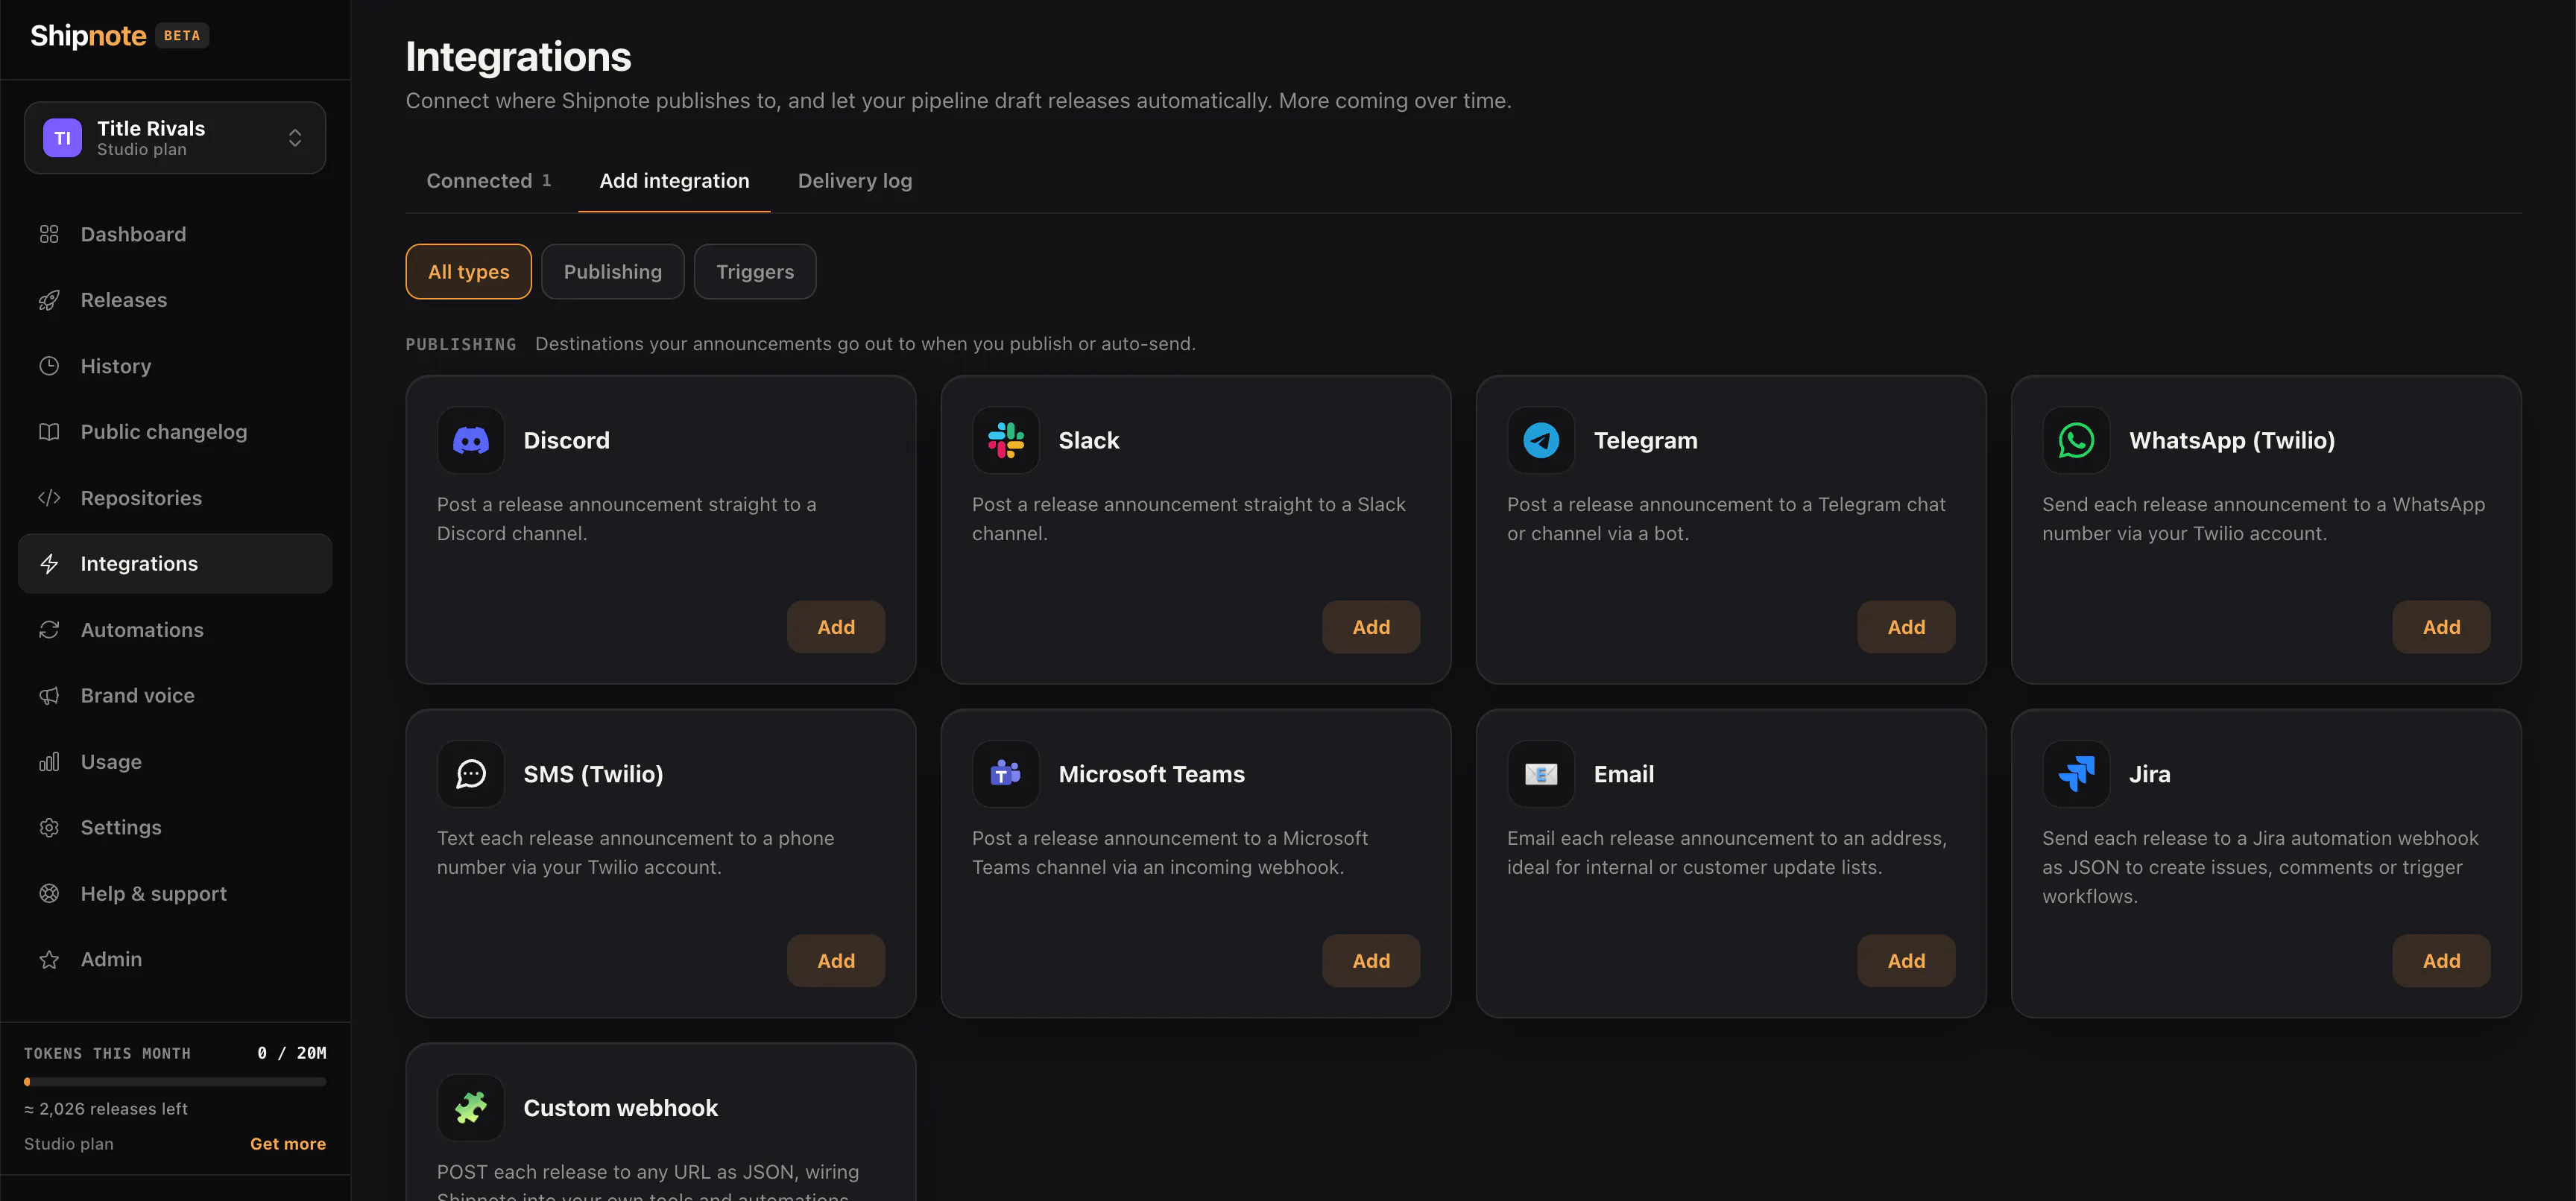The image size is (2576, 1201).
Task: Click the tokens this month progress bar
Action: coord(175,1081)
